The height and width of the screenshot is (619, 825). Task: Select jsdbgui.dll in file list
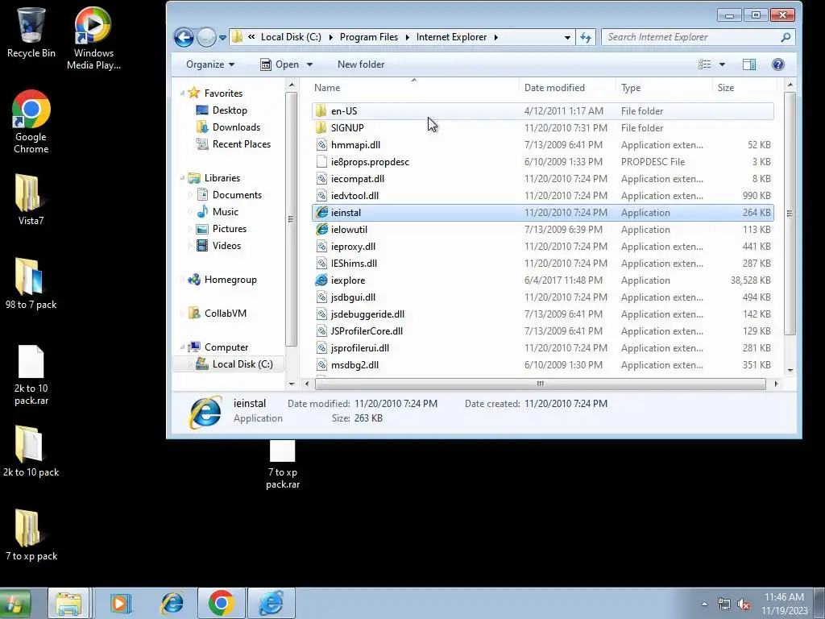353,297
